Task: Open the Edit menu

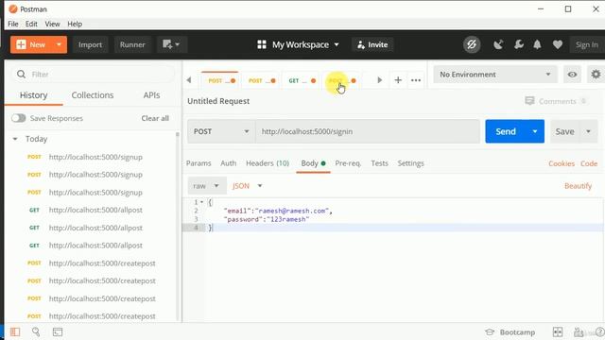Action: coord(31,24)
